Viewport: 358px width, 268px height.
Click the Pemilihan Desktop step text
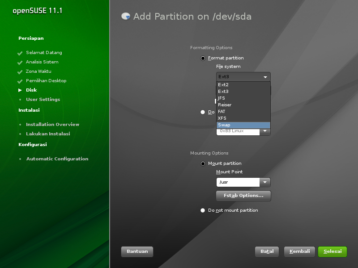pyautogui.click(x=46, y=81)
